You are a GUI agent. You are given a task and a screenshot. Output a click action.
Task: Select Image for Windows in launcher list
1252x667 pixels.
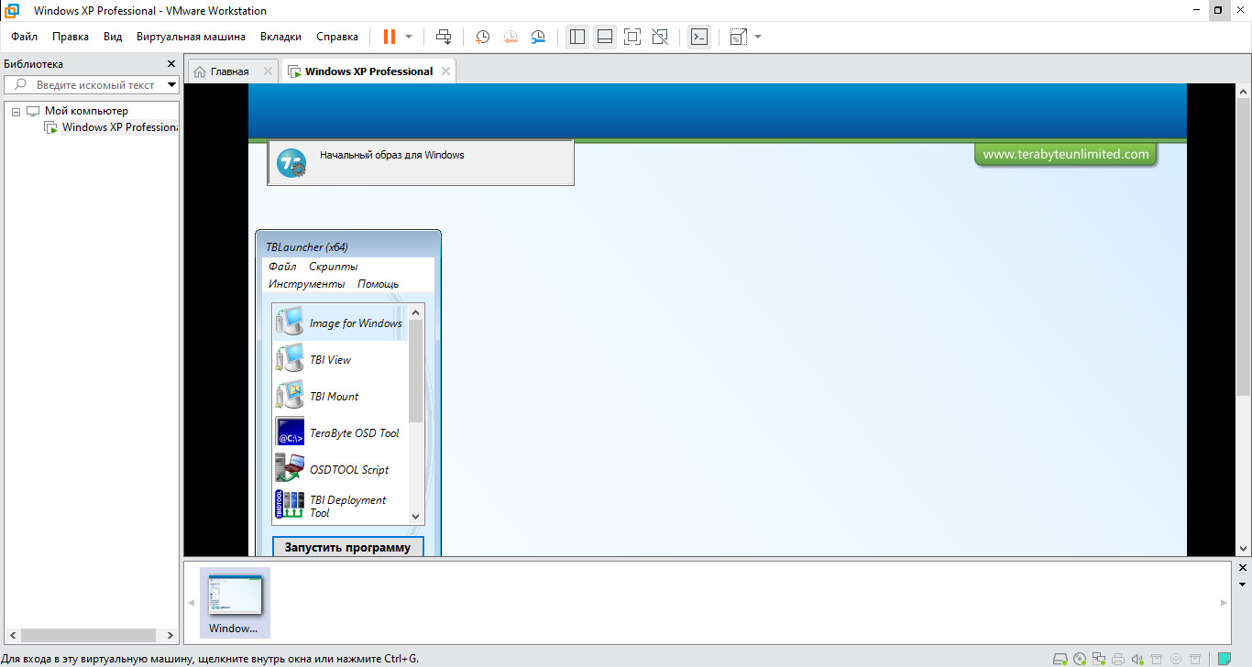pyautogui.click(x=341, y=323)
